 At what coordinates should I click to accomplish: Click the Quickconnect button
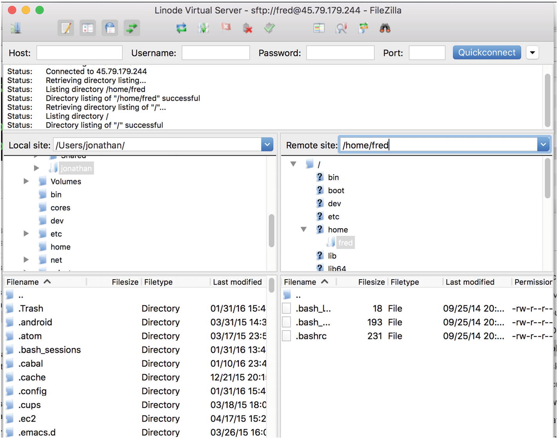(487, 52)
